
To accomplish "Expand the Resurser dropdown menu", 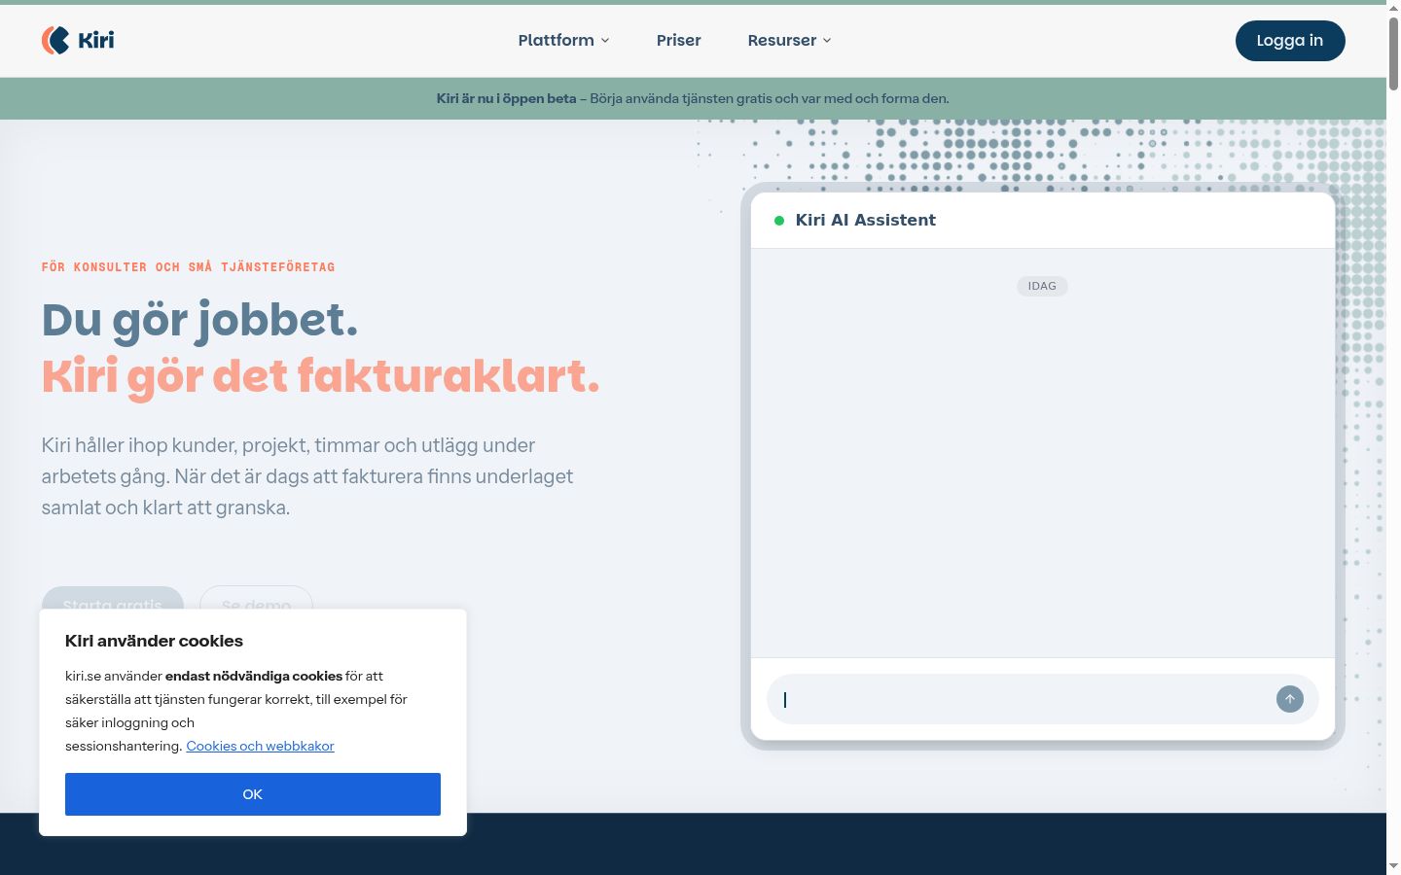I will 789,40.
